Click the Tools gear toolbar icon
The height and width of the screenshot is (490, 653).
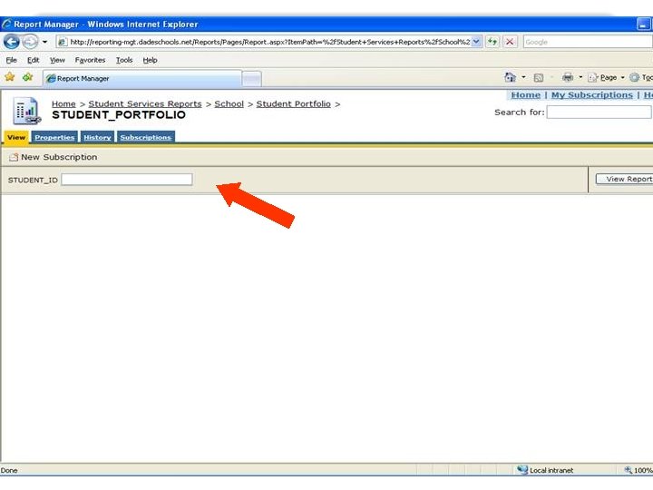634,77
